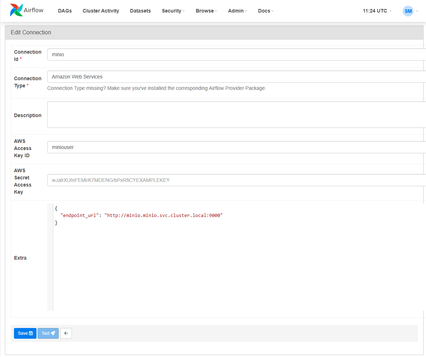Click the back arrow button
The height and width of the screenshot is (357, 426).
pos(66,333)
